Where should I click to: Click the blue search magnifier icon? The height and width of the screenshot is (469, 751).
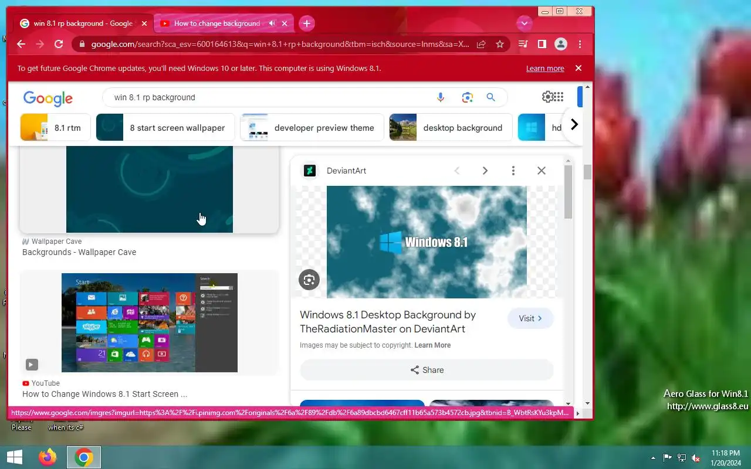click(x=491, y=97)
